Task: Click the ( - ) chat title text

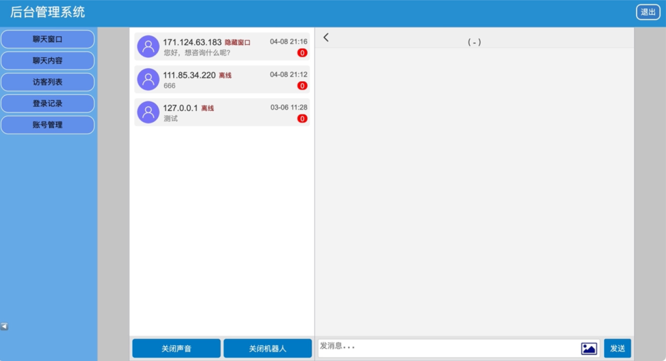Action: click(474, 42)
